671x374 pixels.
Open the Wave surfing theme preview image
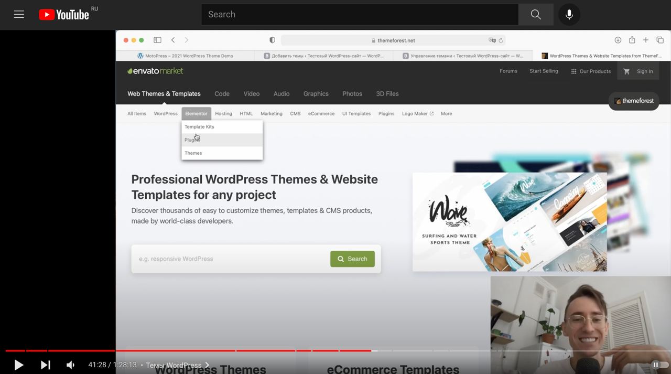tap(510, 222)
